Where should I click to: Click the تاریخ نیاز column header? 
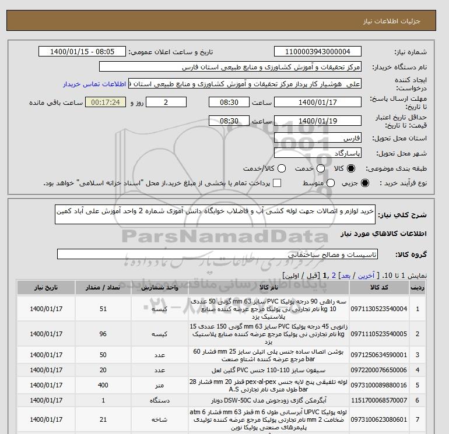coord(46,288)
